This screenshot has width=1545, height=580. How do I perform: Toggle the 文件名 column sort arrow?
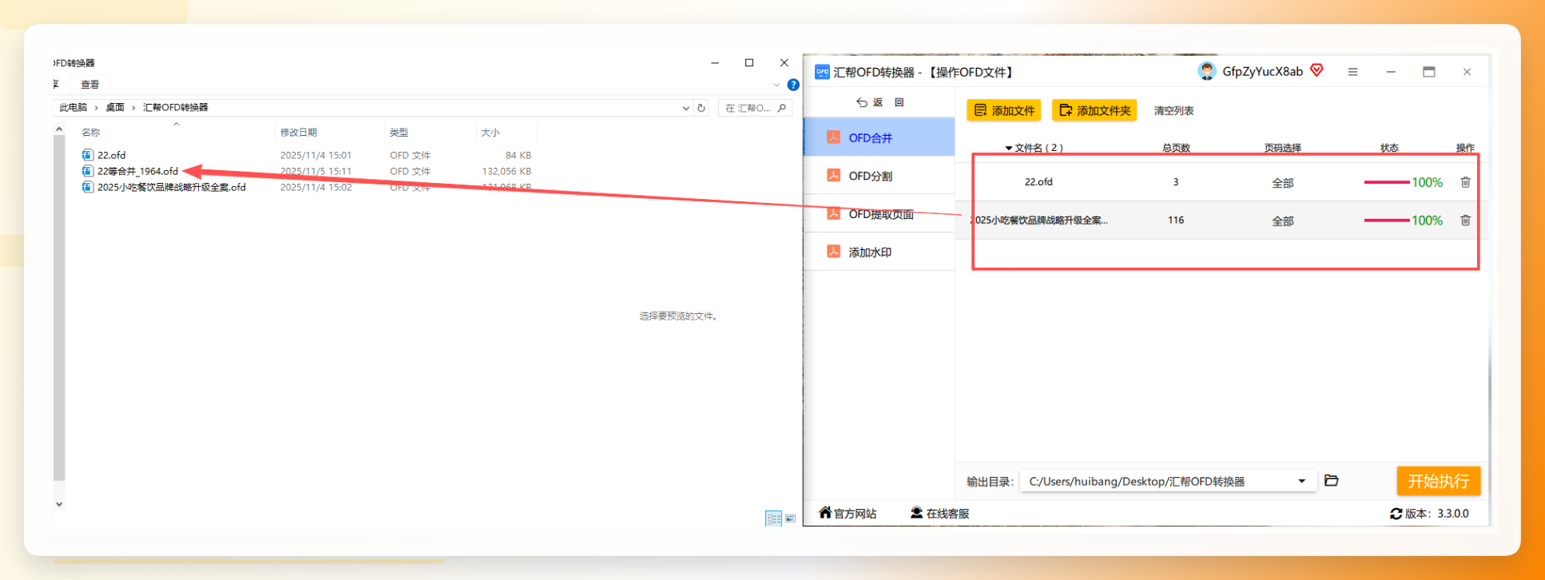(1009, 148)
